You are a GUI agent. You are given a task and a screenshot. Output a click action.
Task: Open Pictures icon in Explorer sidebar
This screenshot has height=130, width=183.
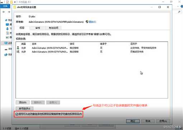(x=7, y=37)
